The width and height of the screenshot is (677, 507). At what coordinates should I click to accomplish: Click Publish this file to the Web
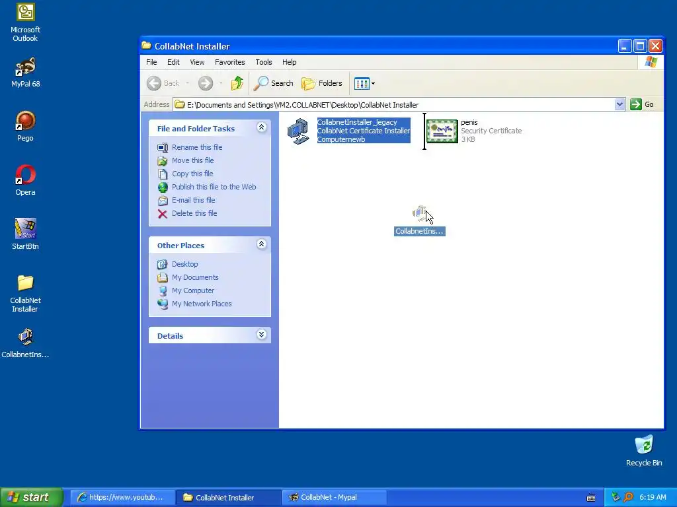coord(214,187)
